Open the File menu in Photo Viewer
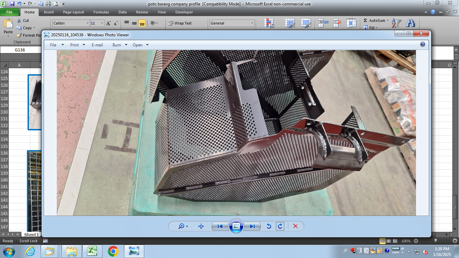This screenshot has height=258, width=459. coord(57,45)
